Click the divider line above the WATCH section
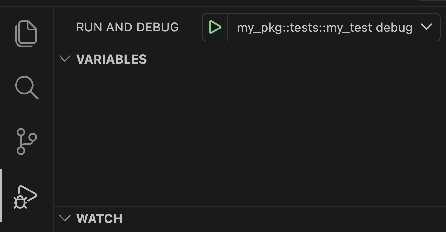This screenshot has height=232, width=446. 249,206
